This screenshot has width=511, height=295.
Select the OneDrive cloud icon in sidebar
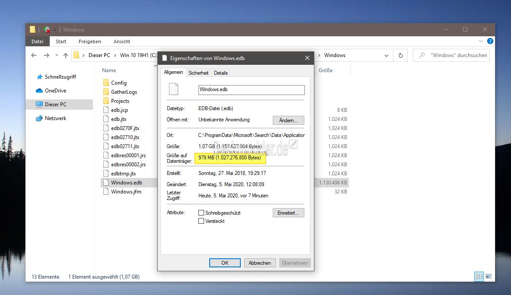(39, 91)
